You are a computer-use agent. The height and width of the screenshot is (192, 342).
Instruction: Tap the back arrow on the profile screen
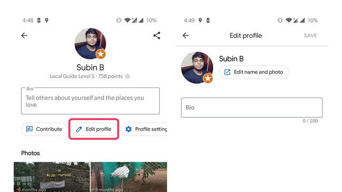24,36
